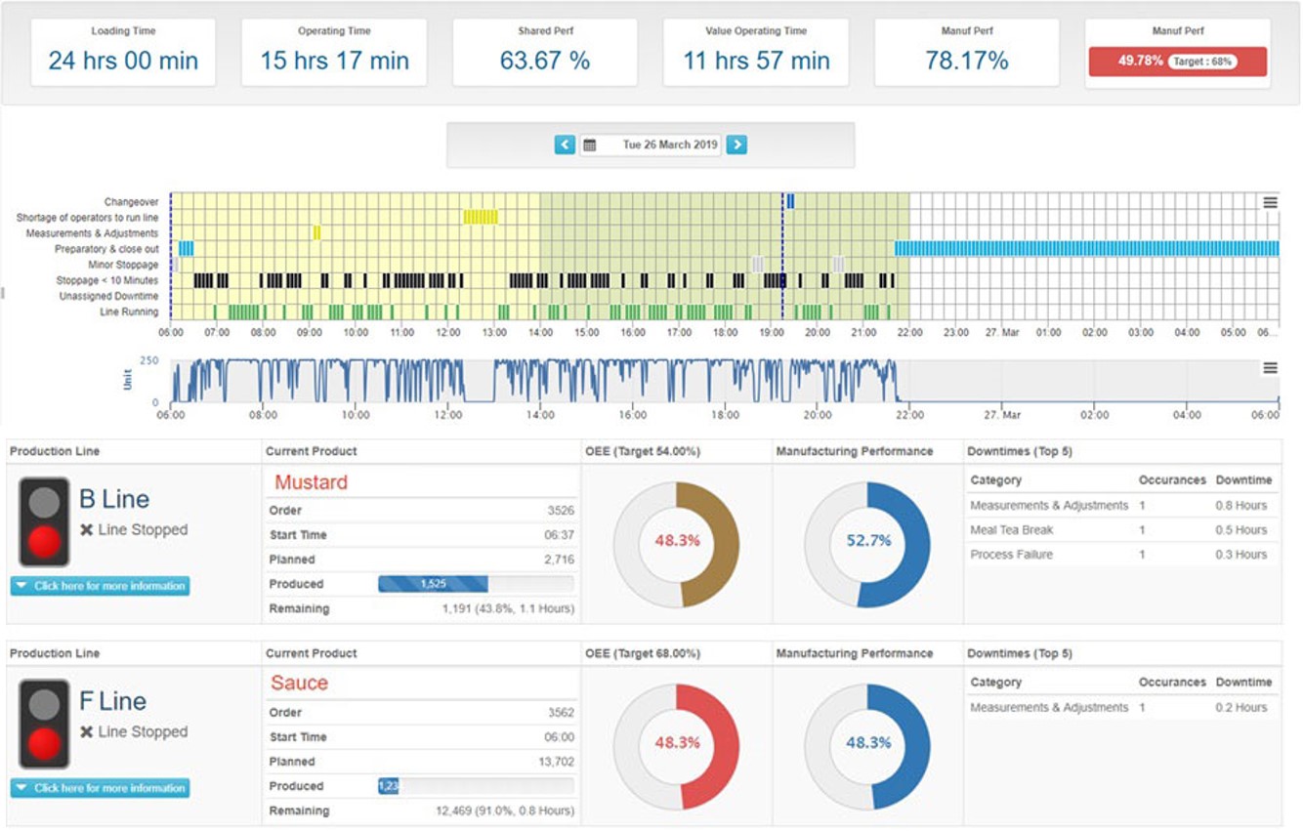This screenshot has width=1303, height=831.
Task: Open the unit chart hamburger menu
Action: [x=1270, y=368]
